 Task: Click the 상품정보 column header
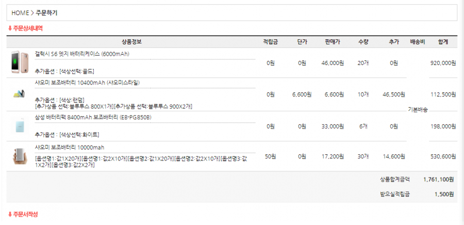132,41
